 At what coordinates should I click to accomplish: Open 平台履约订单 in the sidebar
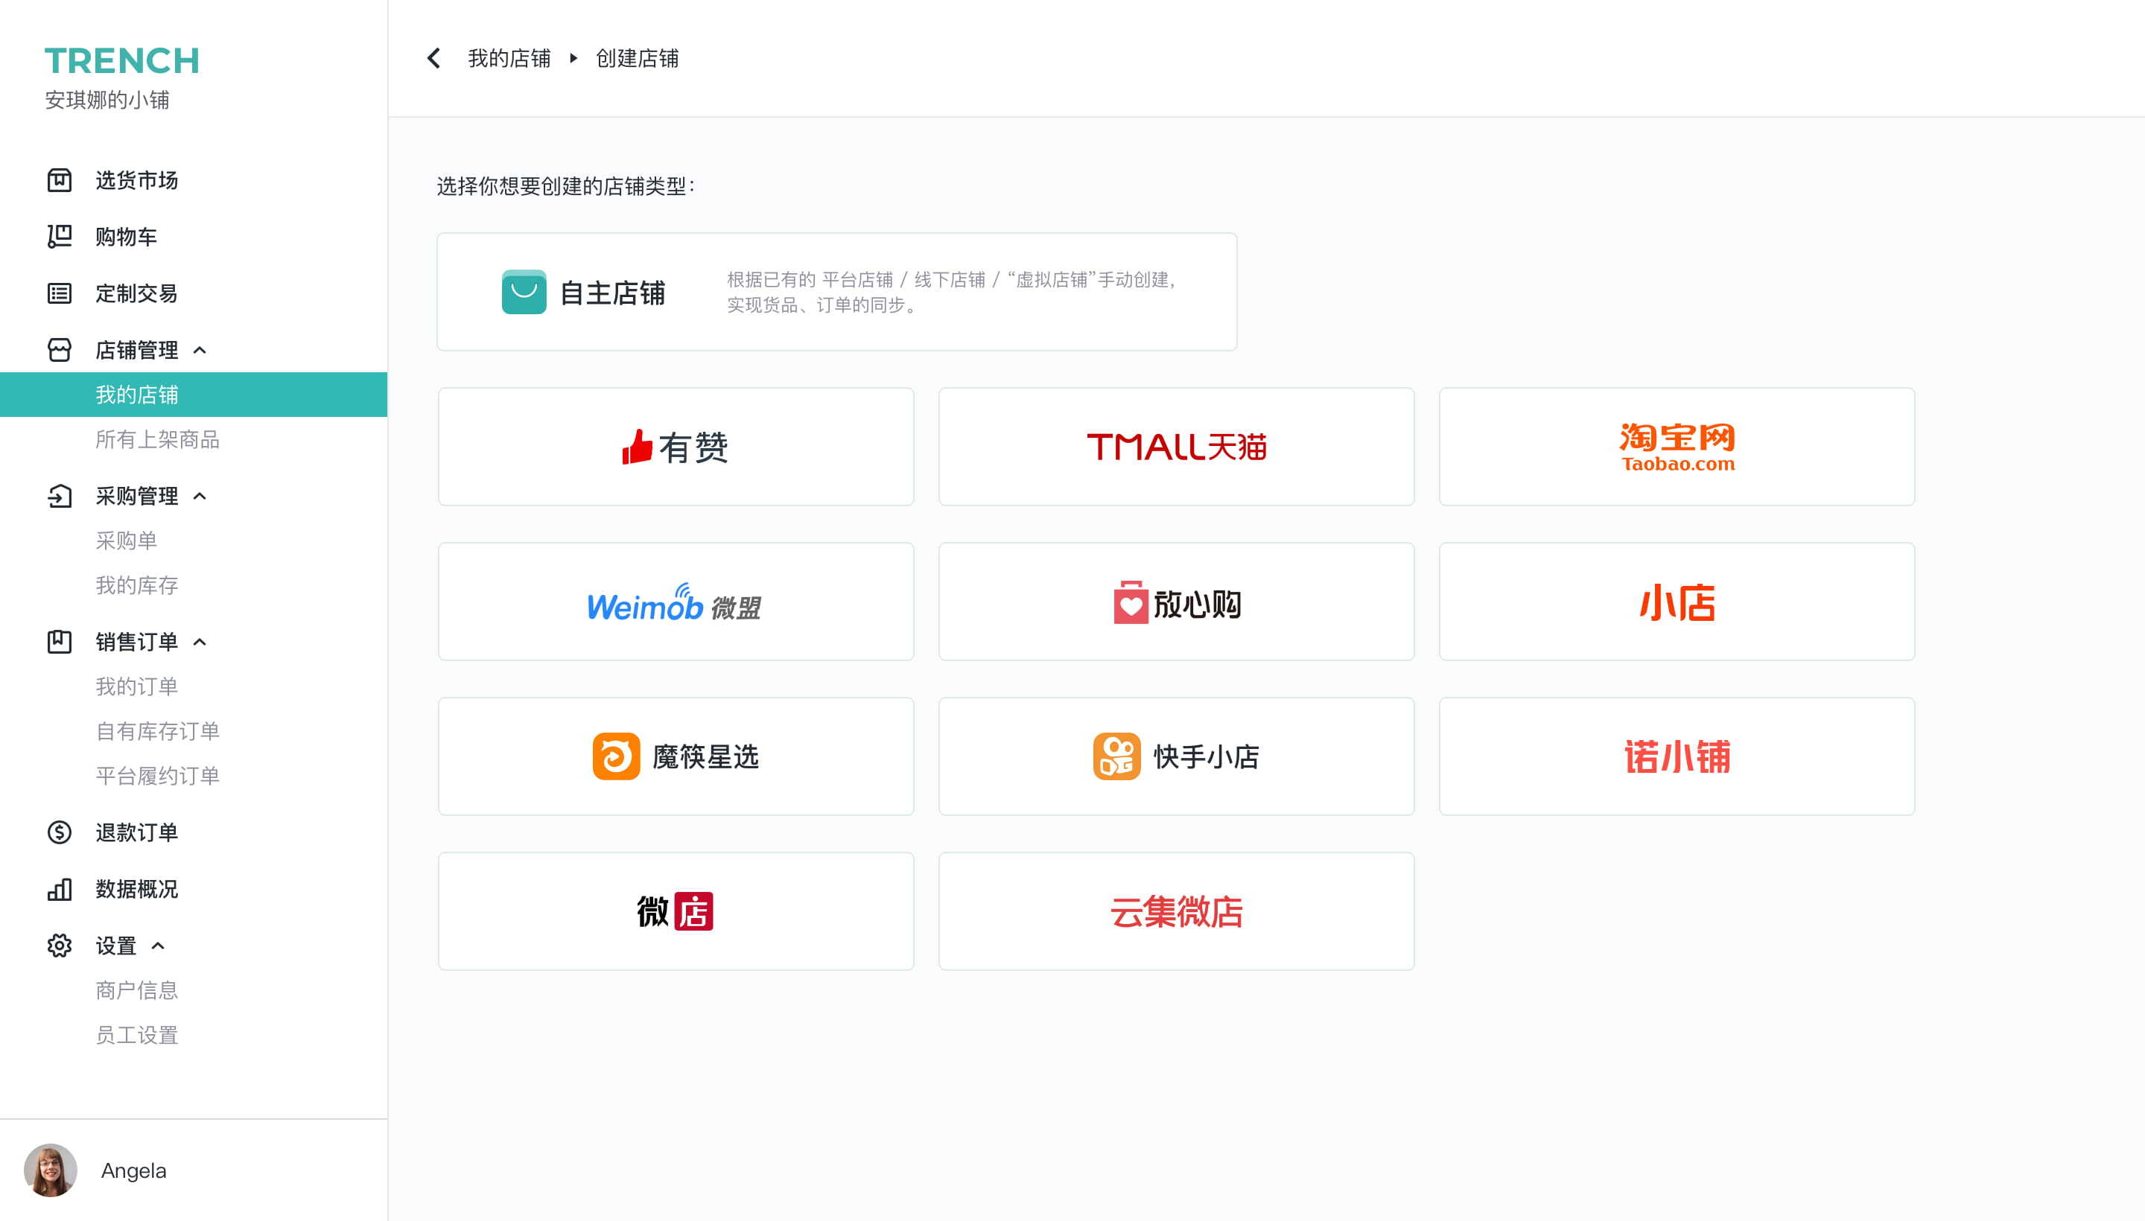click(158, 776)
